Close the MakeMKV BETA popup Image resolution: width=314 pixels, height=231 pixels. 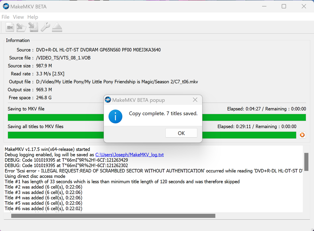195,100
